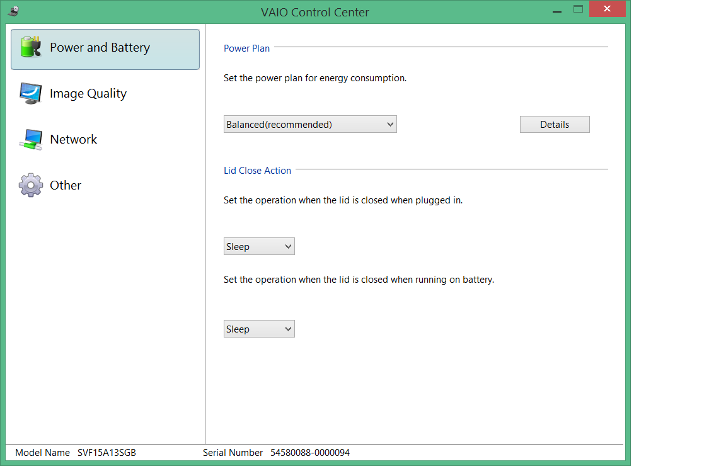Click the Lid Close Action section heading
Image resolution: width=726 pixels, height=466 pixels.
click(257, 171)
